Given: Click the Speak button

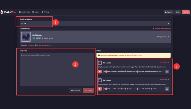Looking at the screenshot, I should 88,90.
